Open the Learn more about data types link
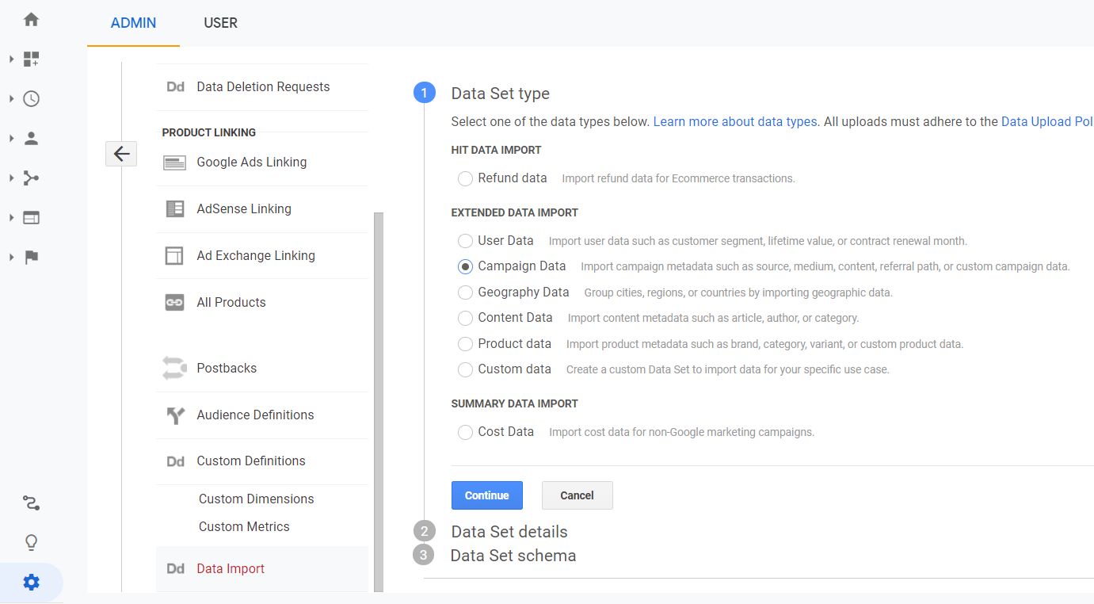This screenshot has height=604, width=1094. pos(734,121)
